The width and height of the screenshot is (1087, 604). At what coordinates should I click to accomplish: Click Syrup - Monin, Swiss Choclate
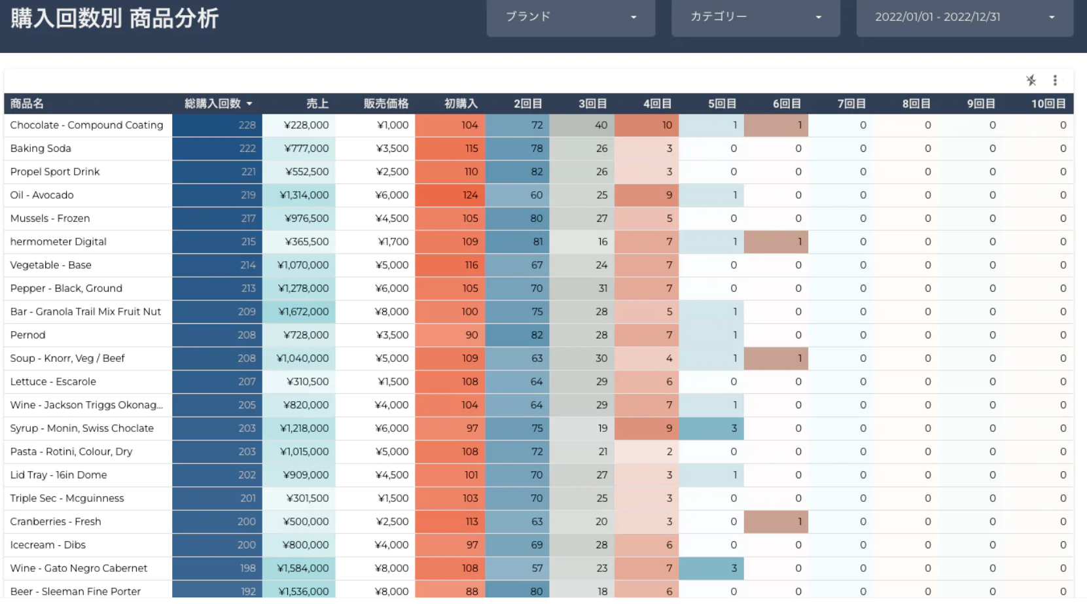pyautogui.click(x=82, y=429)
